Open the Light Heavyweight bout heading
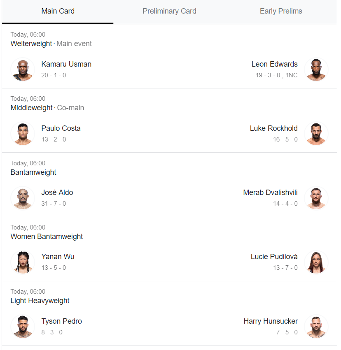 click(40, 301)
